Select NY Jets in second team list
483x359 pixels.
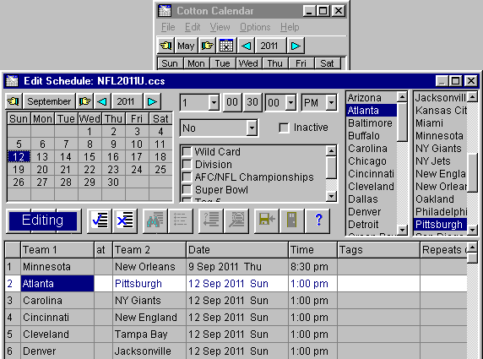(x=440, y=161)
